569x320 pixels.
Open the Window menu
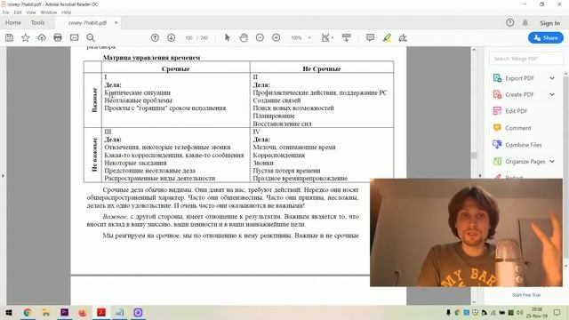click(x=49, y=12)
